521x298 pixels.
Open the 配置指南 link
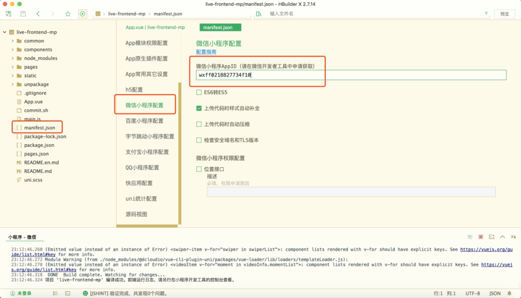[206, 52]
